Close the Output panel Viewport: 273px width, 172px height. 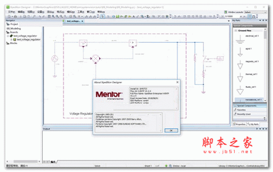[x=266, y=129]
